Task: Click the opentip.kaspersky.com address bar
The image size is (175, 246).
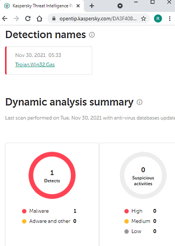Action: pyautogui.click(x=98, y=19)
